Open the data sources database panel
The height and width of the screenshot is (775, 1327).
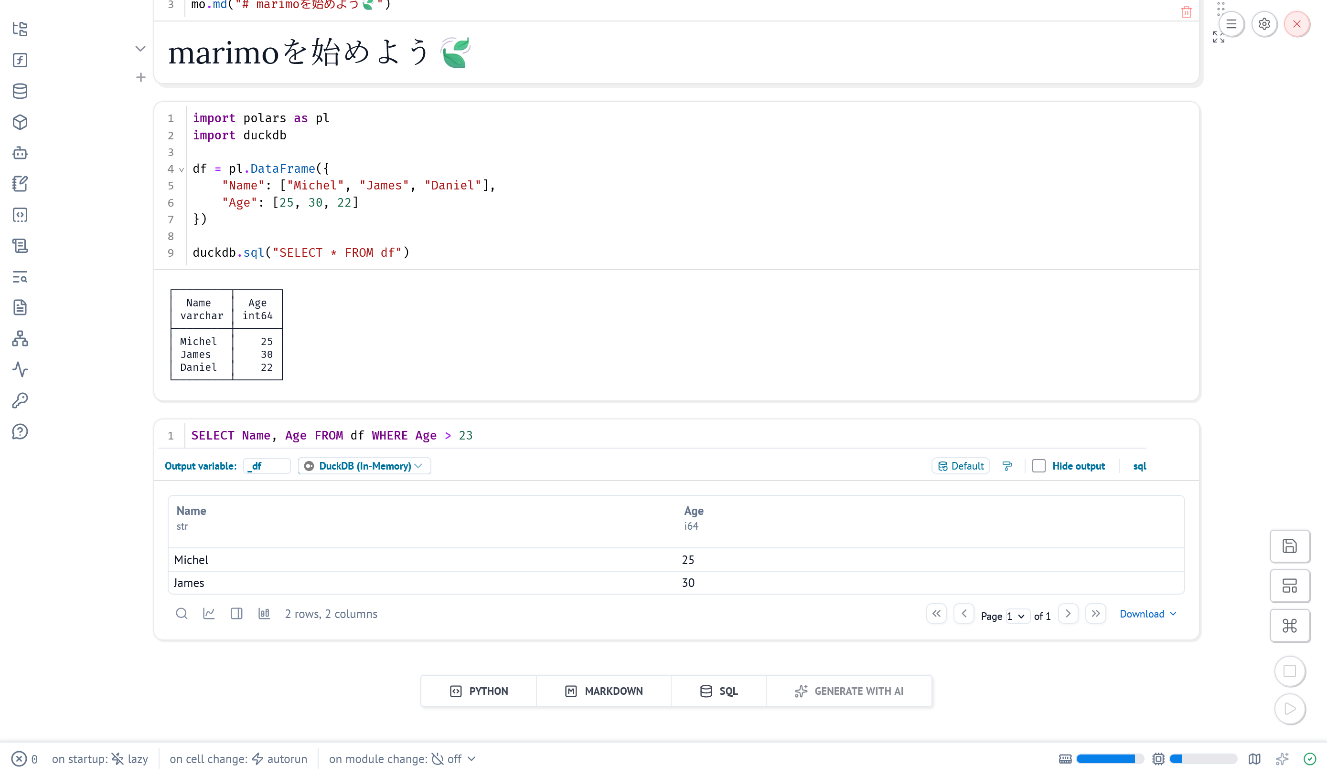20,91
